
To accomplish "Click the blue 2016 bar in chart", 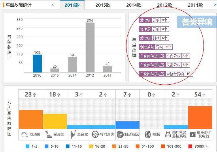I will point(37,63).
